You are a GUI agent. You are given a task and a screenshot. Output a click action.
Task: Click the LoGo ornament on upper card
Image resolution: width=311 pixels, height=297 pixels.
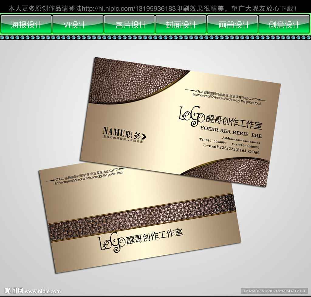(192, 116)
